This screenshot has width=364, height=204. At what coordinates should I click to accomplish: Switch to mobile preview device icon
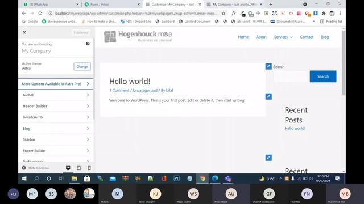pos(89,168)
